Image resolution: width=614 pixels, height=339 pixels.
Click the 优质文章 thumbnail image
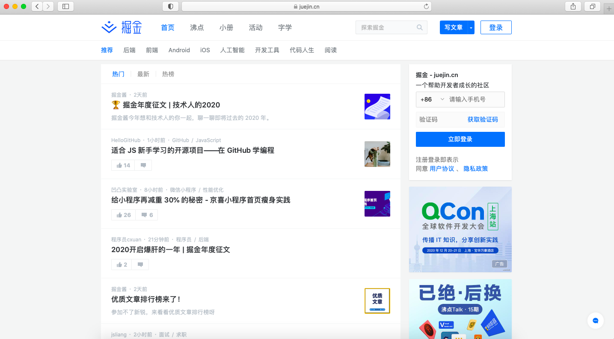[377, 301]
